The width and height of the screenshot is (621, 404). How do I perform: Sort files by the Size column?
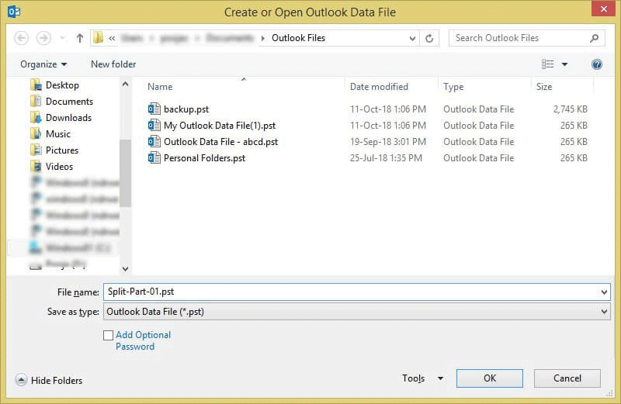pyautogui.click(x=544, y=87)
